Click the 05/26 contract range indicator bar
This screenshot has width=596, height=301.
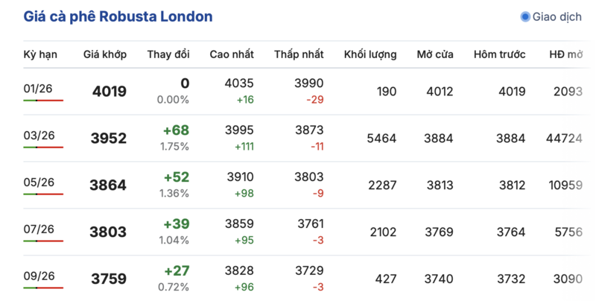43,194
